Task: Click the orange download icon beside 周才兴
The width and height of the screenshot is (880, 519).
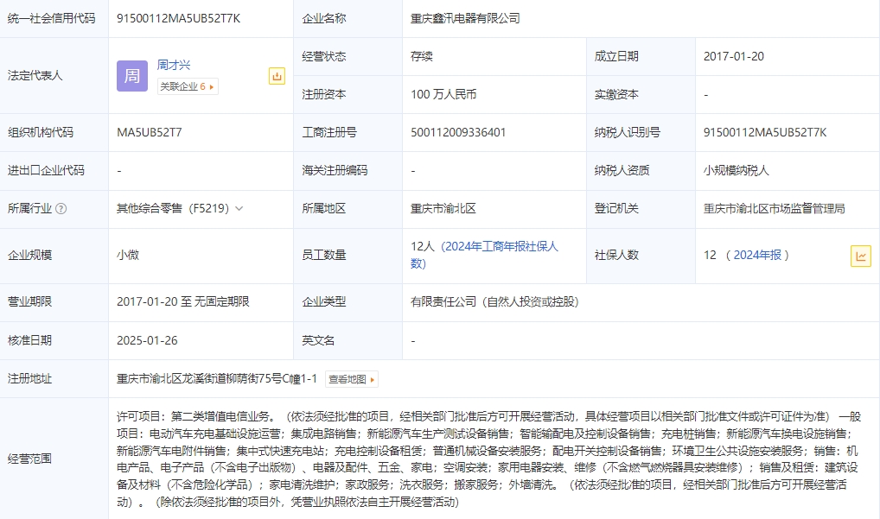Action: (277, 76)
